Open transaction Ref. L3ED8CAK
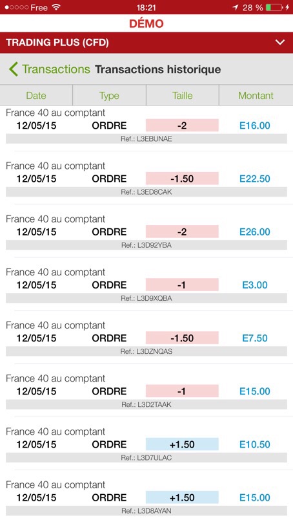The image size is (293, 522). tap(146, 192)
